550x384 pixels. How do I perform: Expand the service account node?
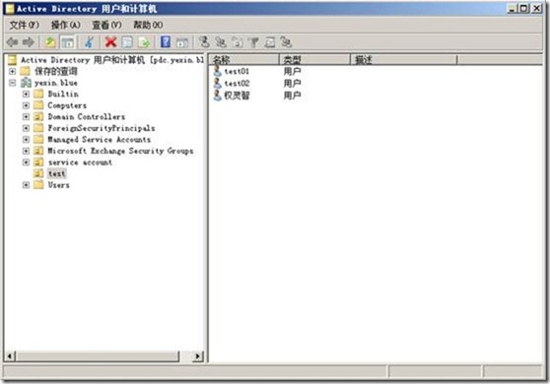[26, 162]
